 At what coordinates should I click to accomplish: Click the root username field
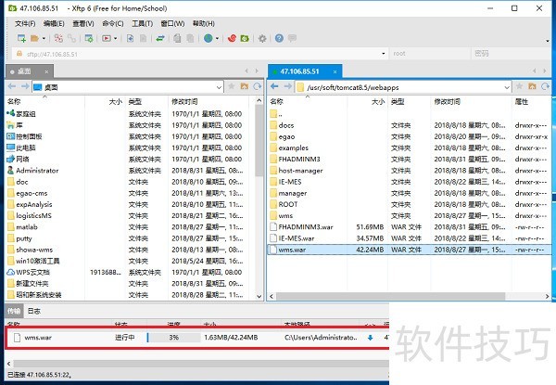point(431,54)
